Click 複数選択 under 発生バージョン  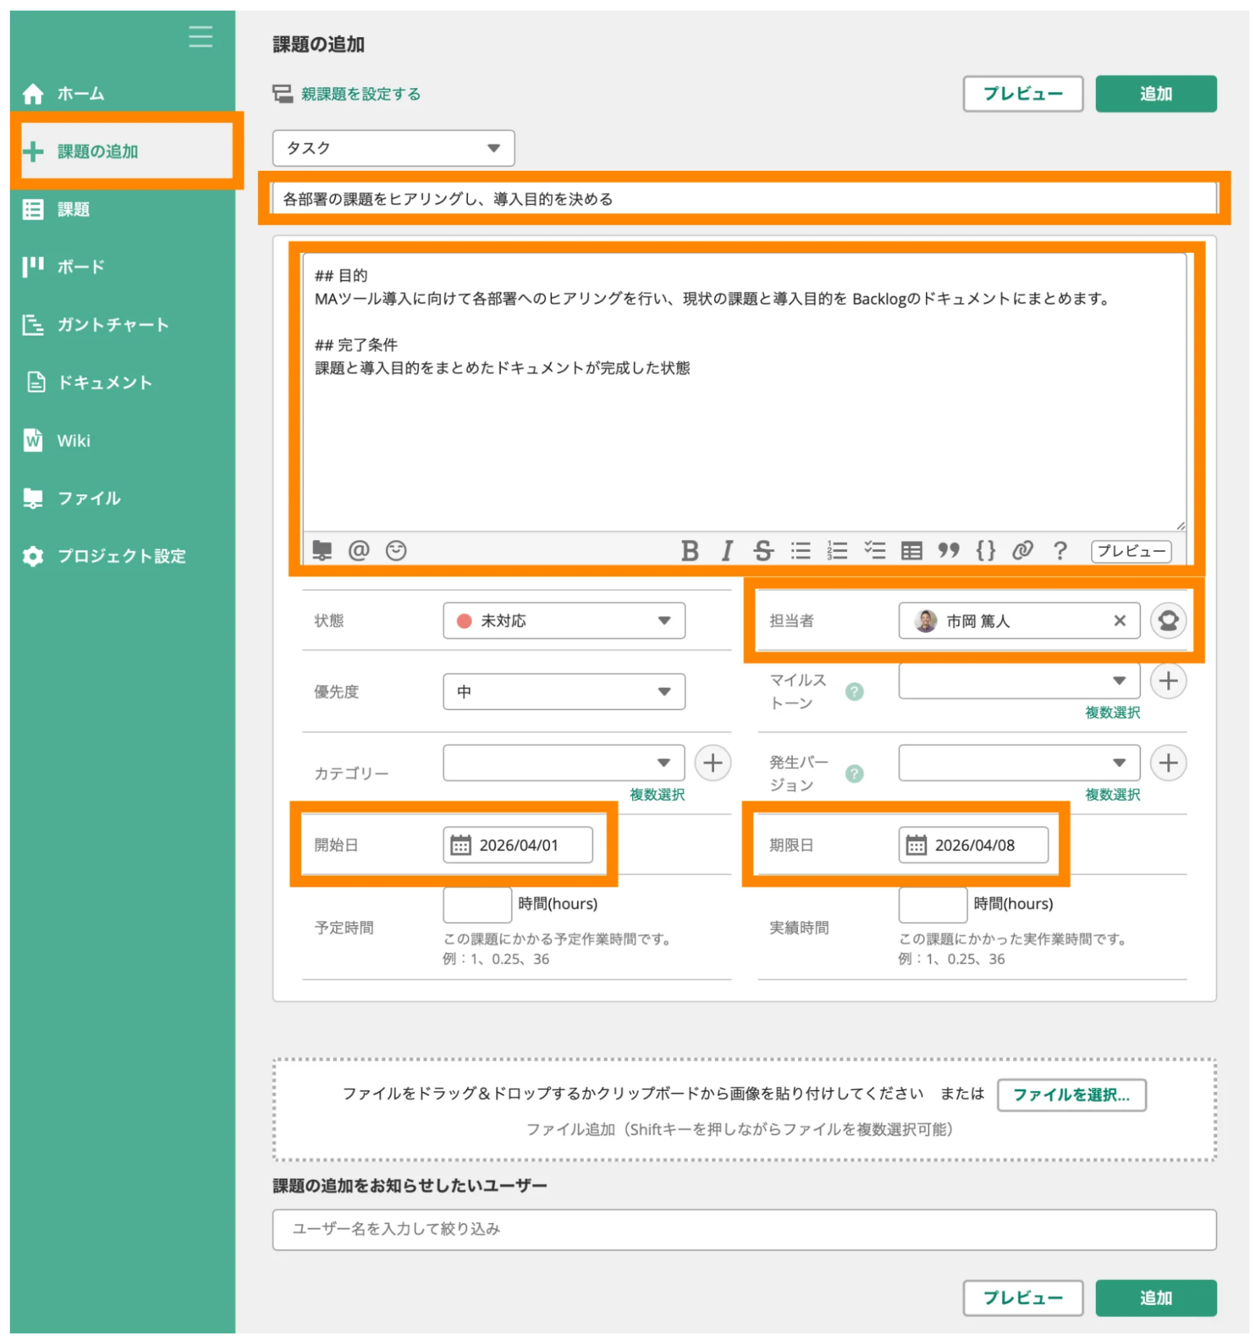(x=1113, y=795)
